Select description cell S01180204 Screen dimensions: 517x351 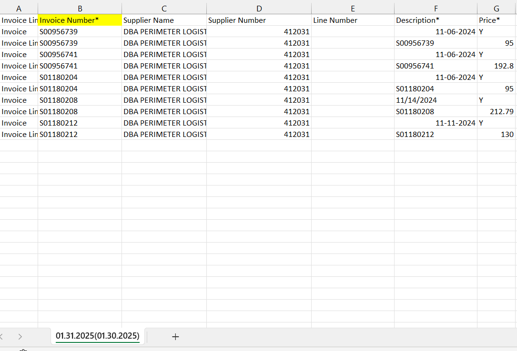pyautogui.click(x=436, y=88)
